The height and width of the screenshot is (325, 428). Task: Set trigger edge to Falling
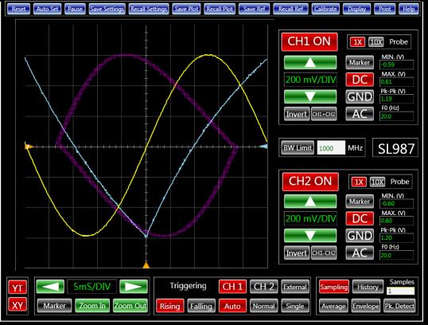201,306
